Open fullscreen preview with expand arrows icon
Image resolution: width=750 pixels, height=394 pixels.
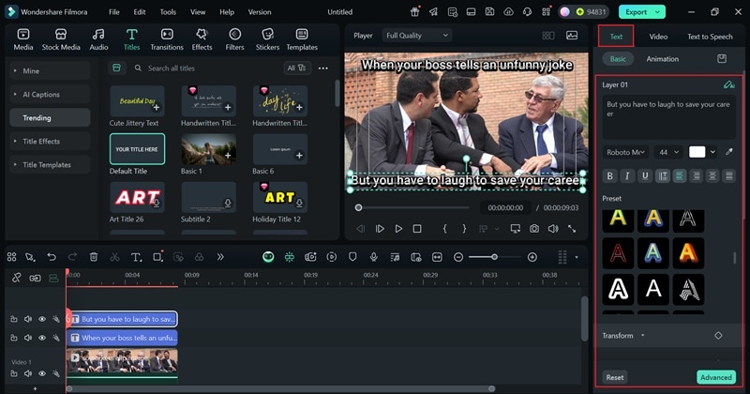tap(572, 229)
